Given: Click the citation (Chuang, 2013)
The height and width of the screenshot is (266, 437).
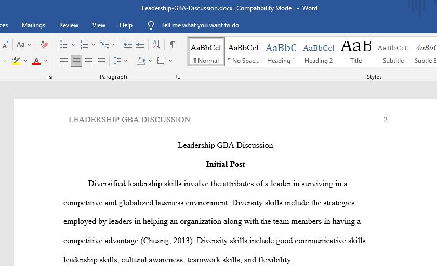Looking at the screenshot, I should (167, 241).
